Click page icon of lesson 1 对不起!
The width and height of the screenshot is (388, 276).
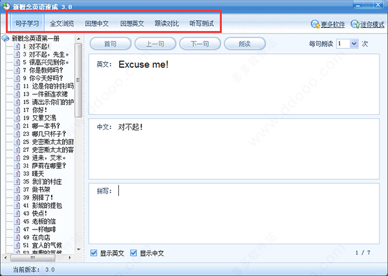17,47
